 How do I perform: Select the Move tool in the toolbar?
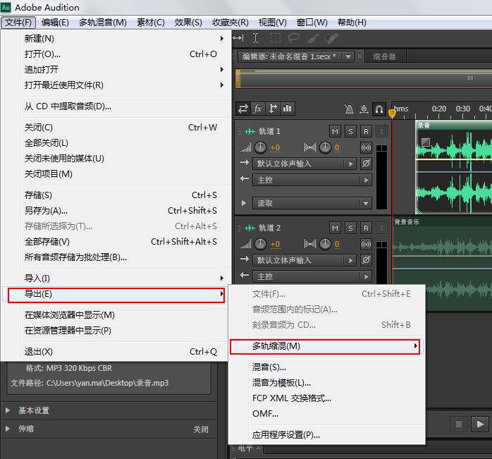tap(238, 38)
